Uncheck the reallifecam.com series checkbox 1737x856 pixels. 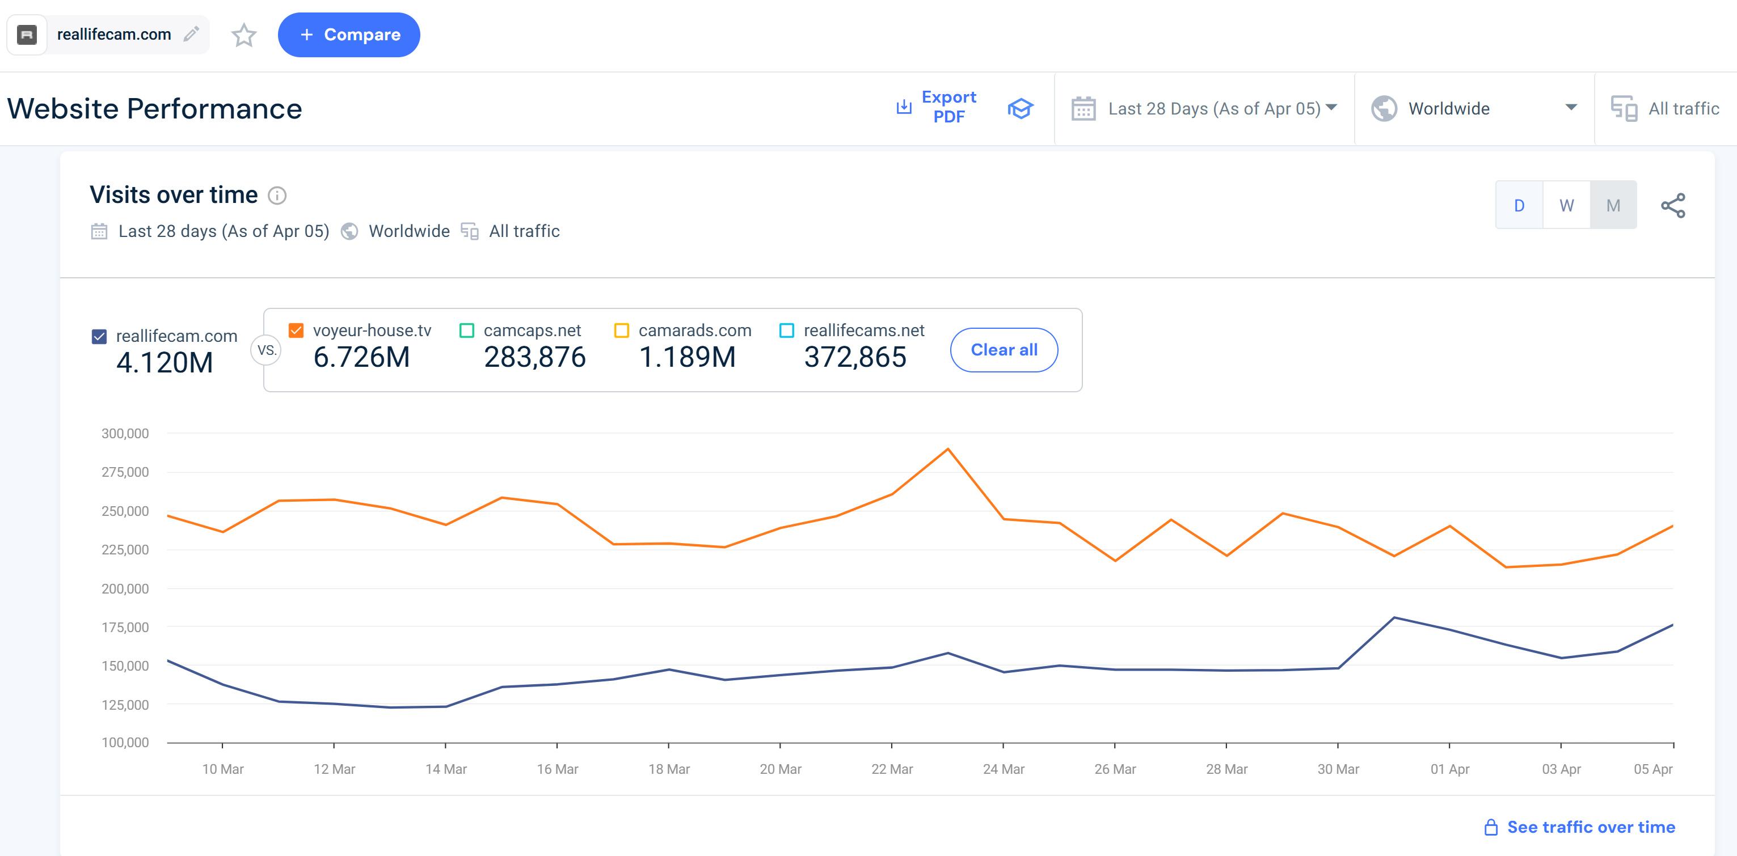coord(99,336)
